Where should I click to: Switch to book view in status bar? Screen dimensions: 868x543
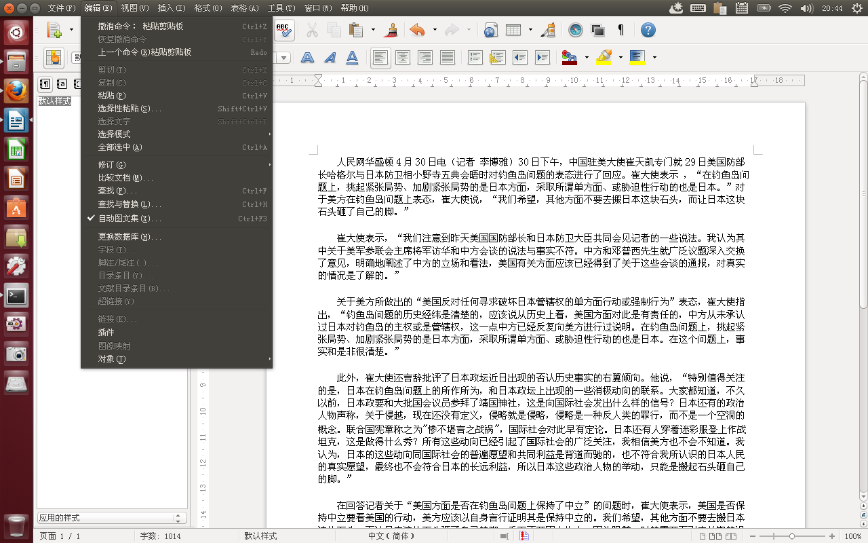click(731, 536)
